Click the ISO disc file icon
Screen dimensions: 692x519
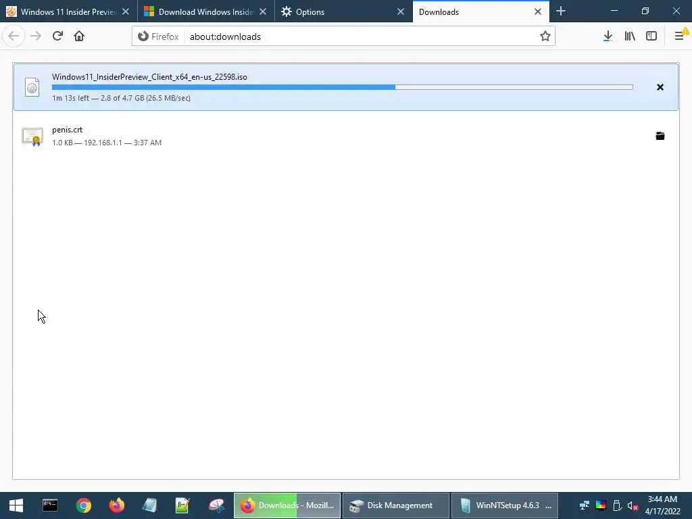[x=32, y=87]
